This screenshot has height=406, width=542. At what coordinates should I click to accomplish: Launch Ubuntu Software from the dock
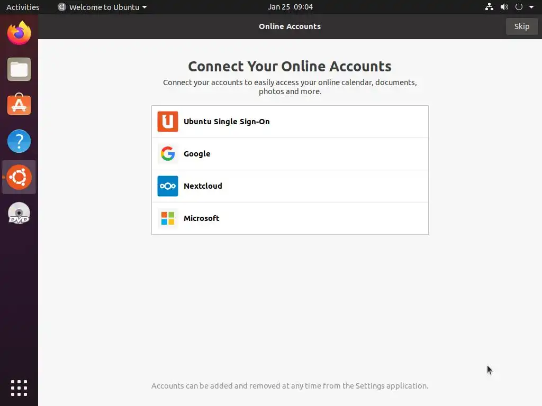click(19, 105)
